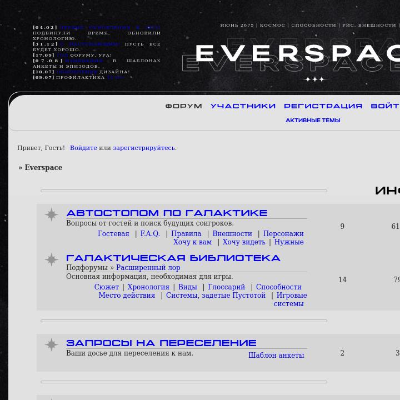Open Системы, задетые Пустотой link

coord(216,295)
